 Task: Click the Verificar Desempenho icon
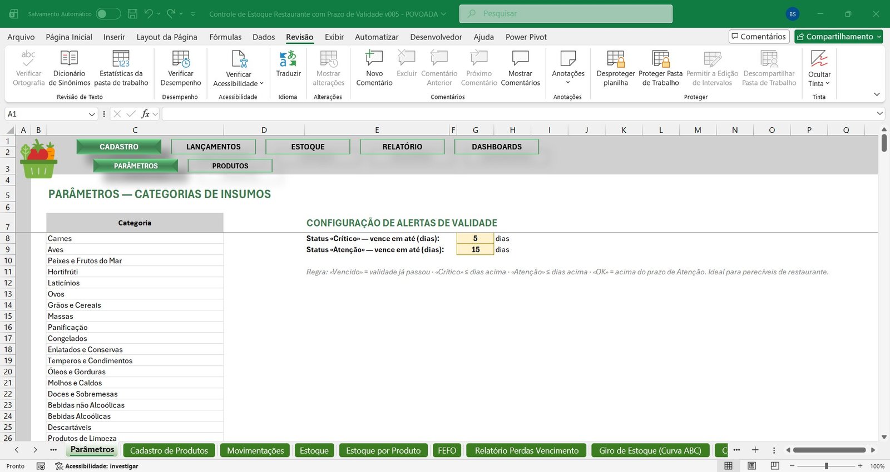[x=181, y=59]
